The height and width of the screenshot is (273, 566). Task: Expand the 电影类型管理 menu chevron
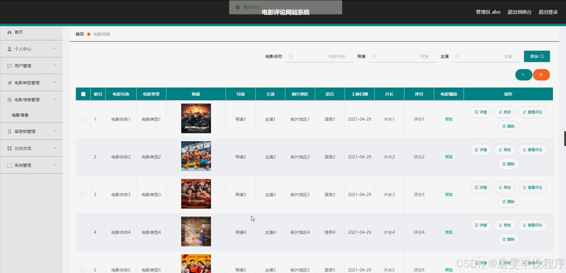click(x=55, y=82)
